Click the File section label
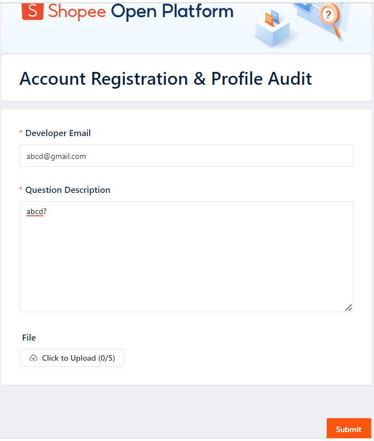The image size is (374, 441). (x=29, y=337)
